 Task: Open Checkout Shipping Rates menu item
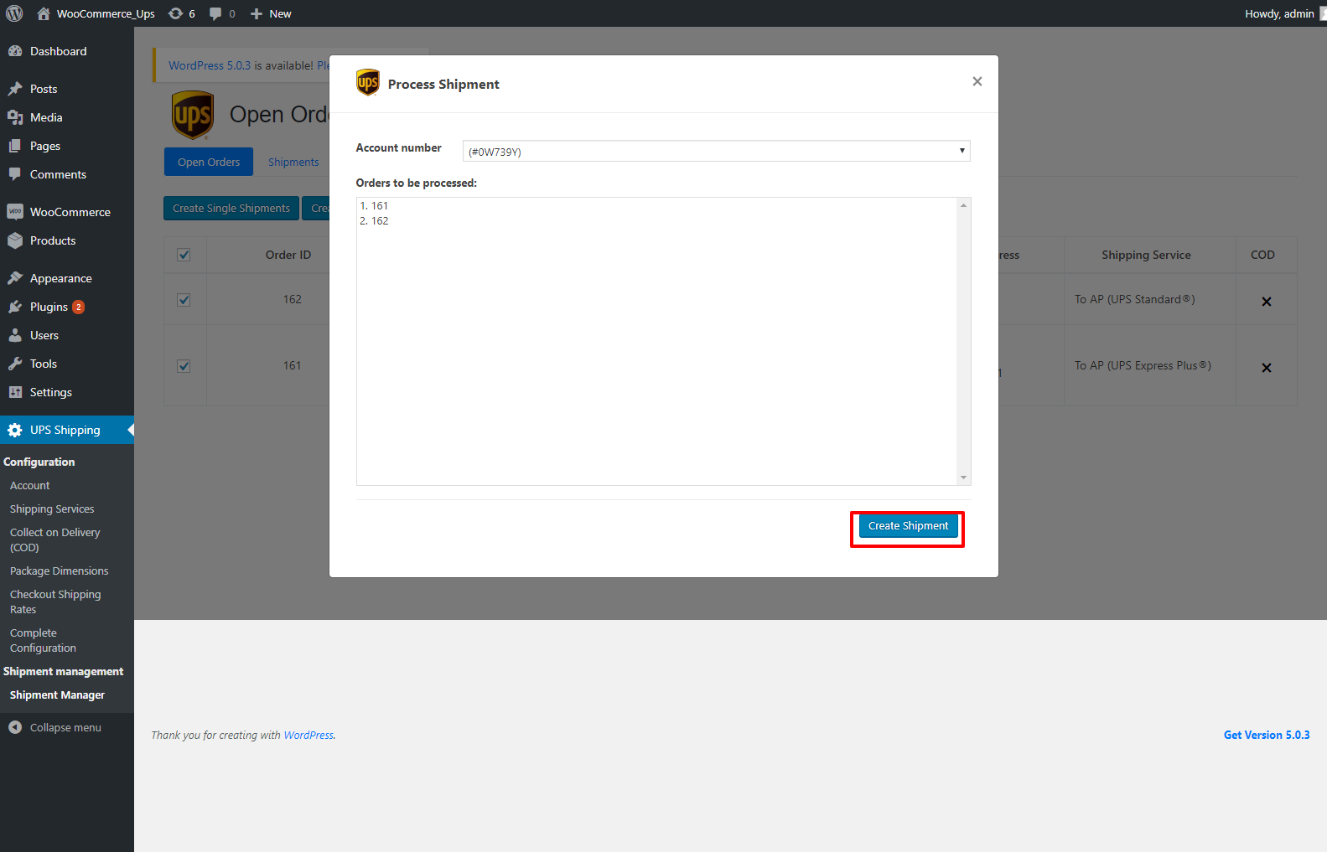pyautogui.click(x=55, y=602)
